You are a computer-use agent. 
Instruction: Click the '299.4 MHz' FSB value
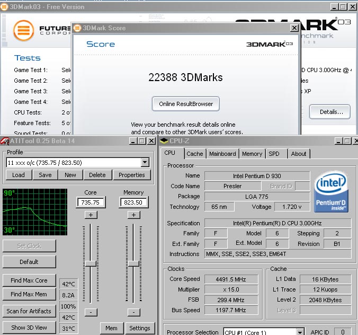[231, 300]
